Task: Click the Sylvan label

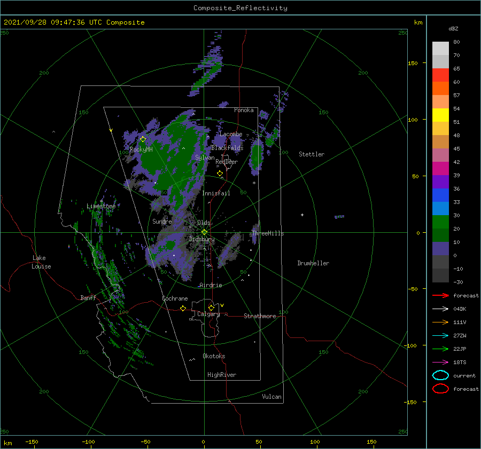Action: point(205,157)
